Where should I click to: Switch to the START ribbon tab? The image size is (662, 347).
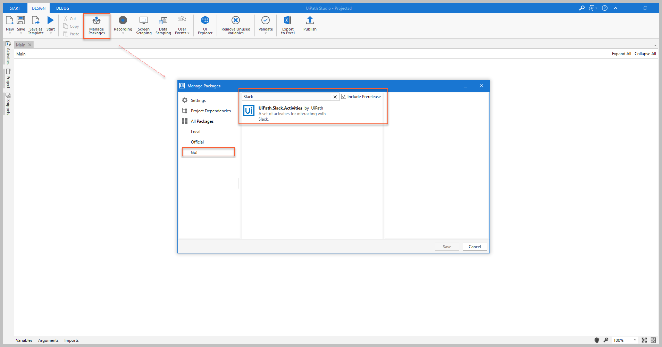15,8
